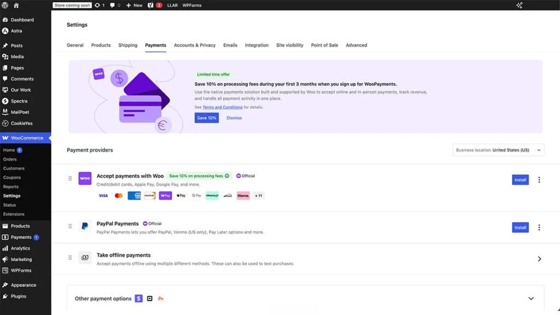Click the Yoast icon with 3 notifications

tap(155, 5)
